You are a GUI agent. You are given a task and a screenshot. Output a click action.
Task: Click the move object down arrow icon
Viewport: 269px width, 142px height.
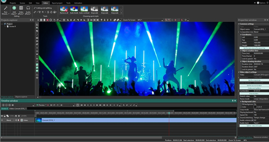click(x=105, y=20)
